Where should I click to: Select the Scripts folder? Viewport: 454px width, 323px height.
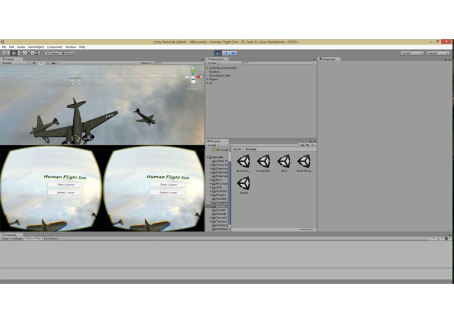(x=219, y=210)
